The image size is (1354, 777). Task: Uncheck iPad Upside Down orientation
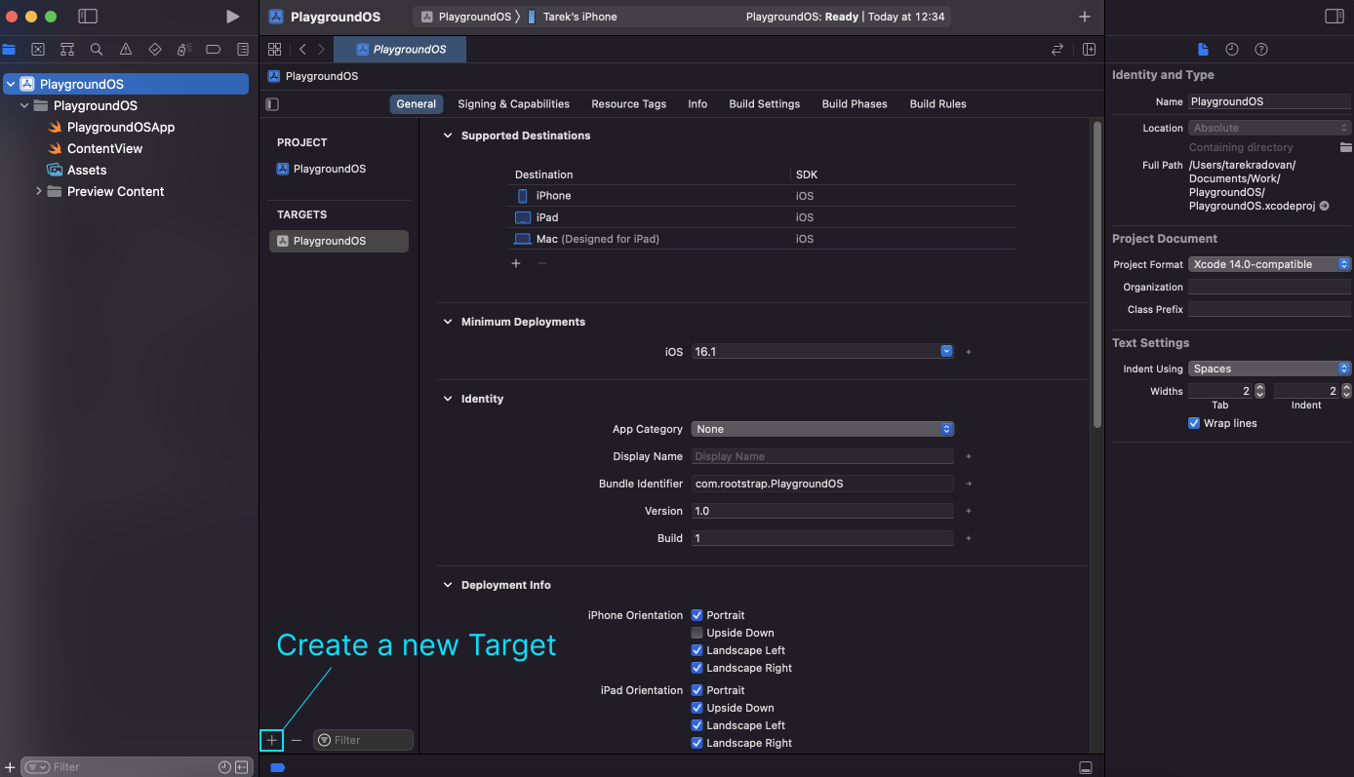[697, 708]
